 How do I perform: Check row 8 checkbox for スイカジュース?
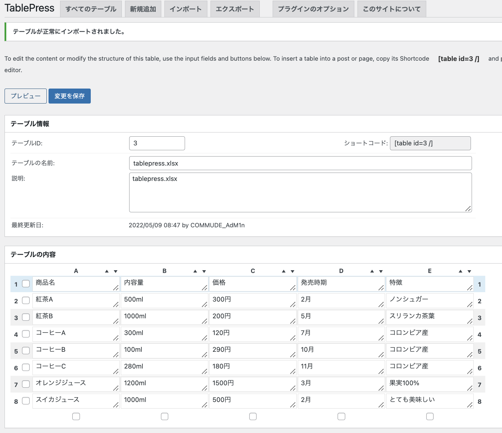click(26, 401)
